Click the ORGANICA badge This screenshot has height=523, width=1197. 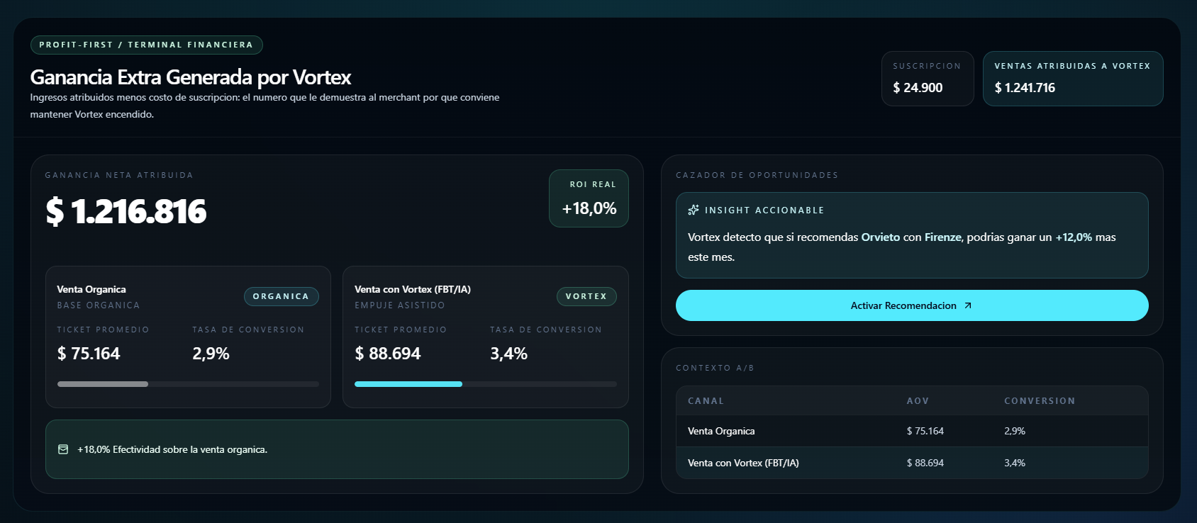(282, 296)
